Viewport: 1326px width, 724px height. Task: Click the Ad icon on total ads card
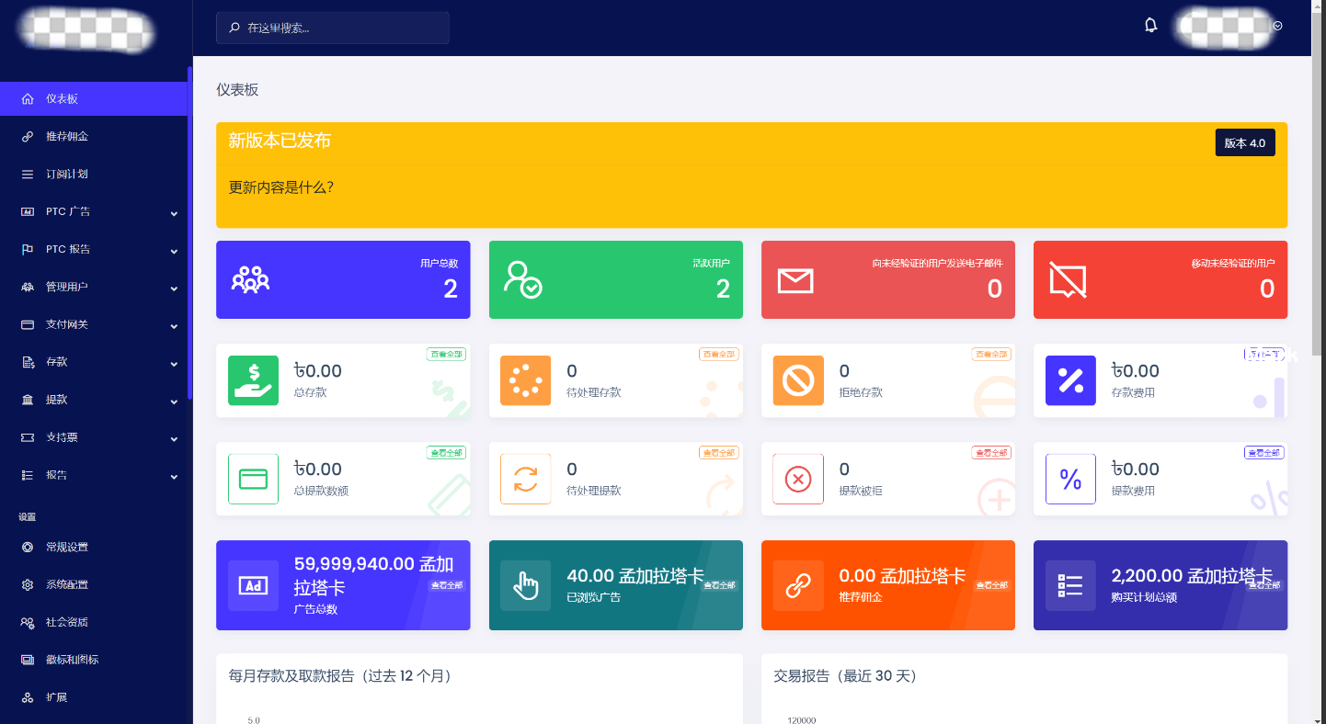tap(253, 585)
